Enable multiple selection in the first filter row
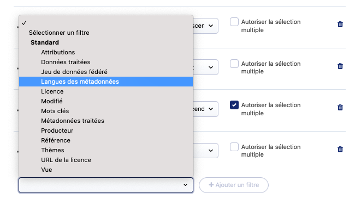 tap(234, 22)
